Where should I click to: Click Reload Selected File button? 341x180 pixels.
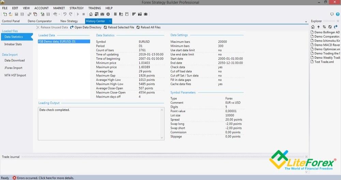[119, 27]
